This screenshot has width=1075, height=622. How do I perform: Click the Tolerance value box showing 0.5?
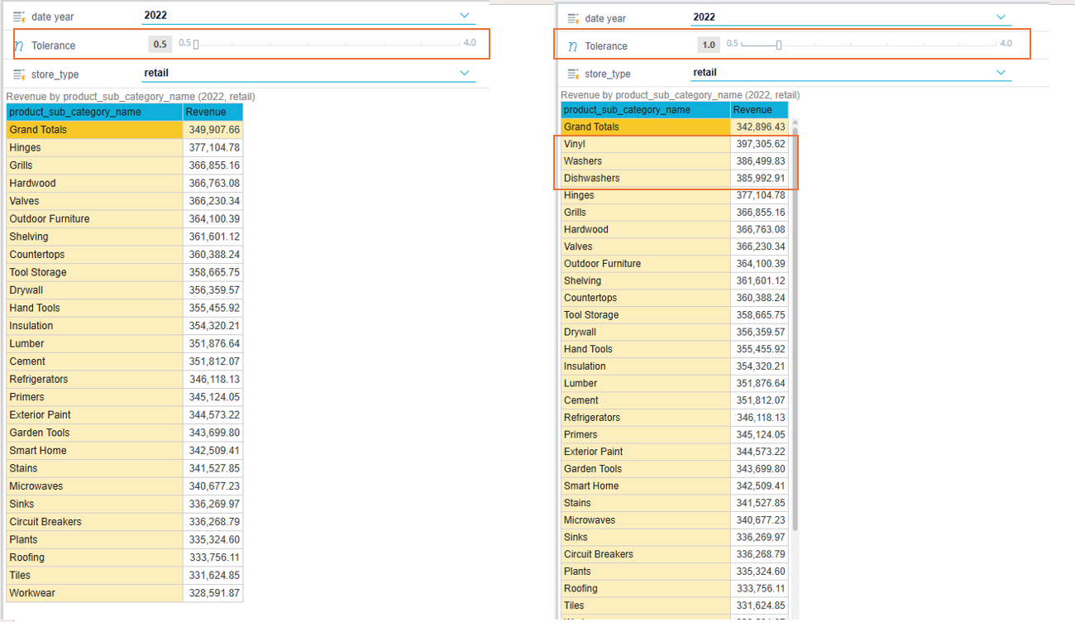point(160,45)
